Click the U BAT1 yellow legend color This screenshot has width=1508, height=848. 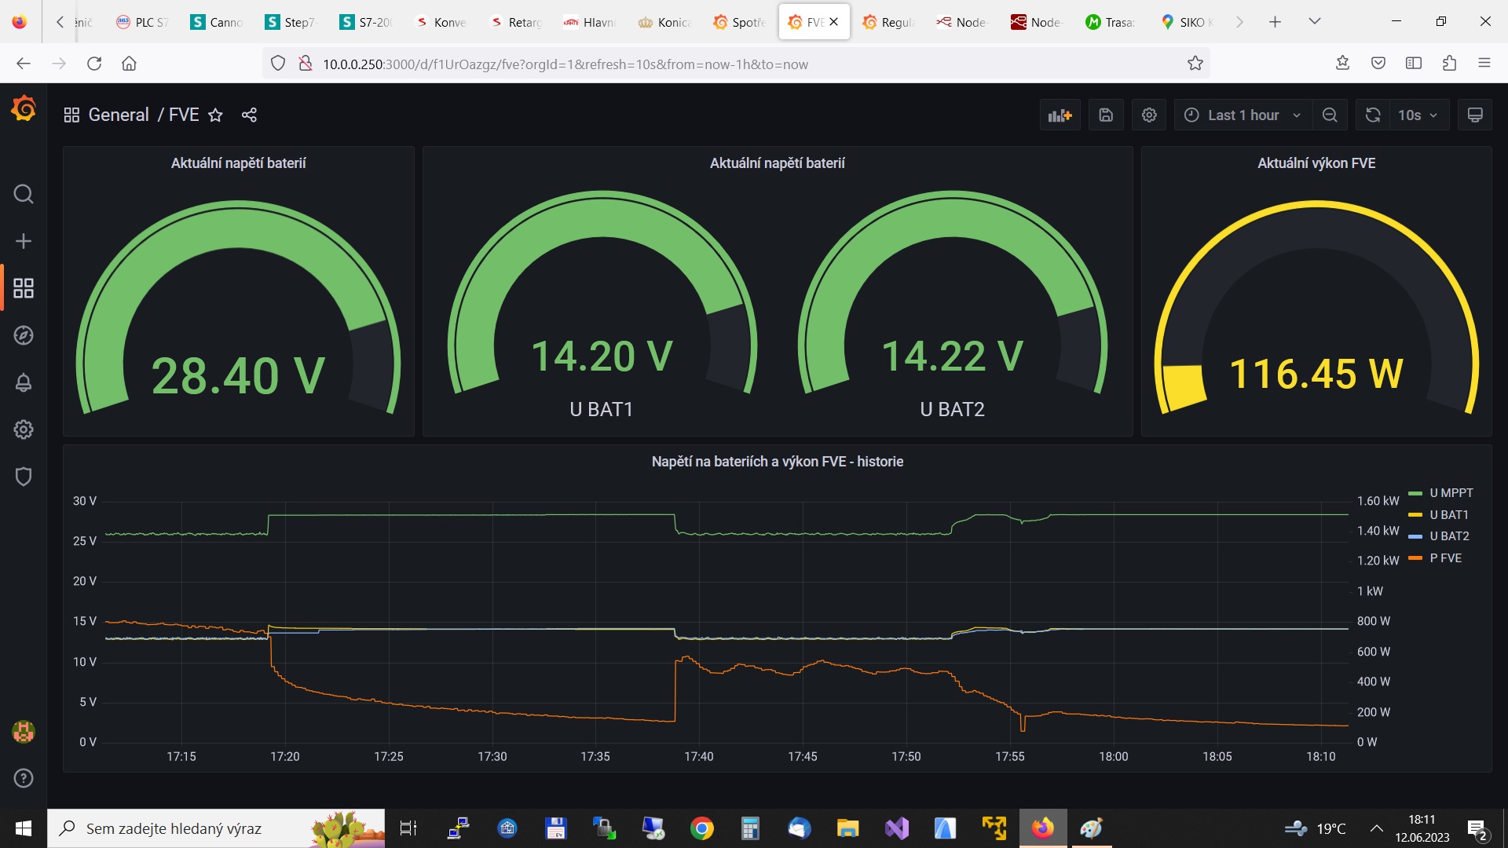[1415, 515]
